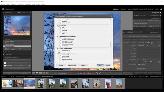Switch to the Mapa module

130,9
